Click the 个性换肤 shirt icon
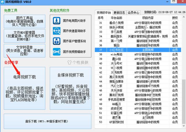The width and height of the screenshot is (186, 132). click(69, 62)
